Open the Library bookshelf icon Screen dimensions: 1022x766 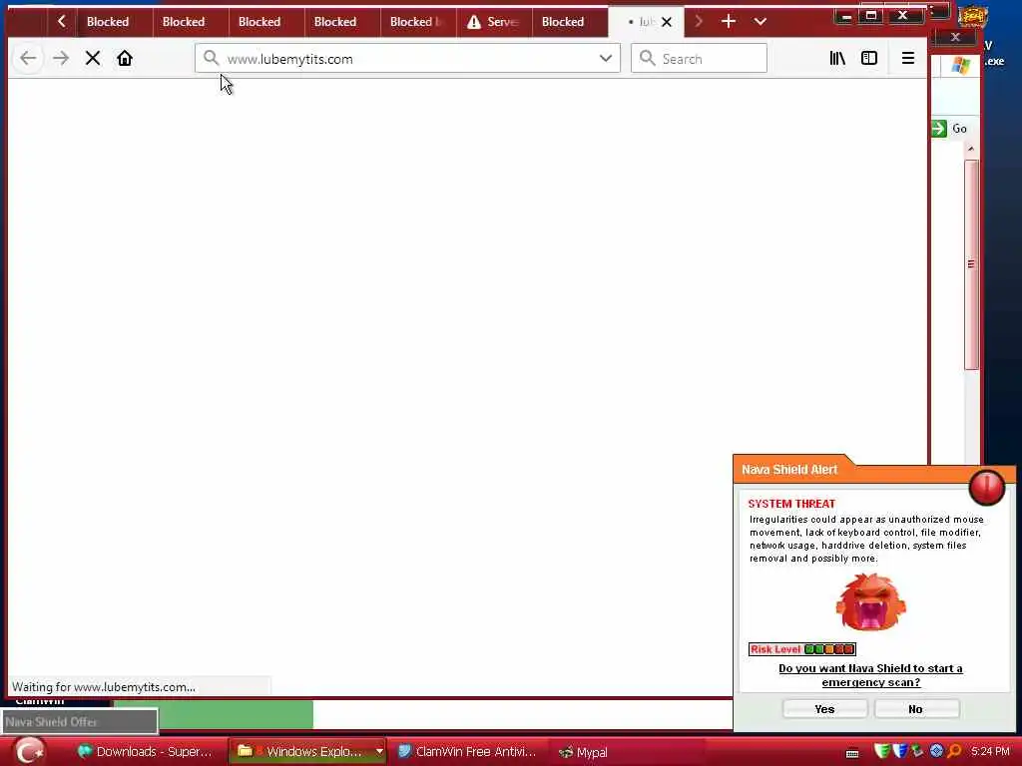(x=837, y=59)
